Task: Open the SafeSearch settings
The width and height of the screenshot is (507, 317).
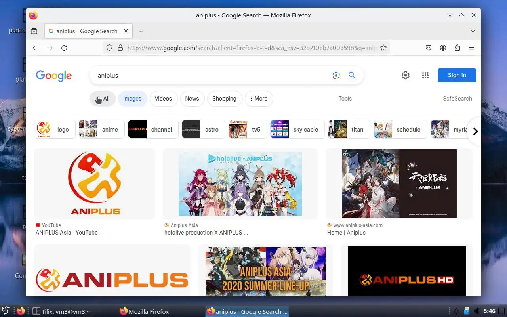Action: (457, 99)
